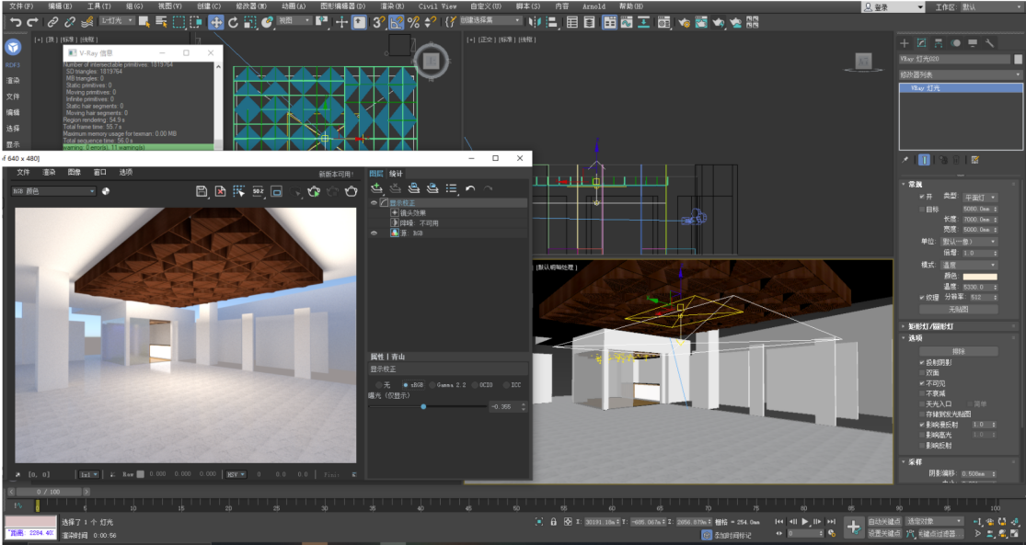Image resolution: width=1026 pixels, height=545 pixels.
Task: Click the render teapot icon in frame buffer
Action: (351, 191)
